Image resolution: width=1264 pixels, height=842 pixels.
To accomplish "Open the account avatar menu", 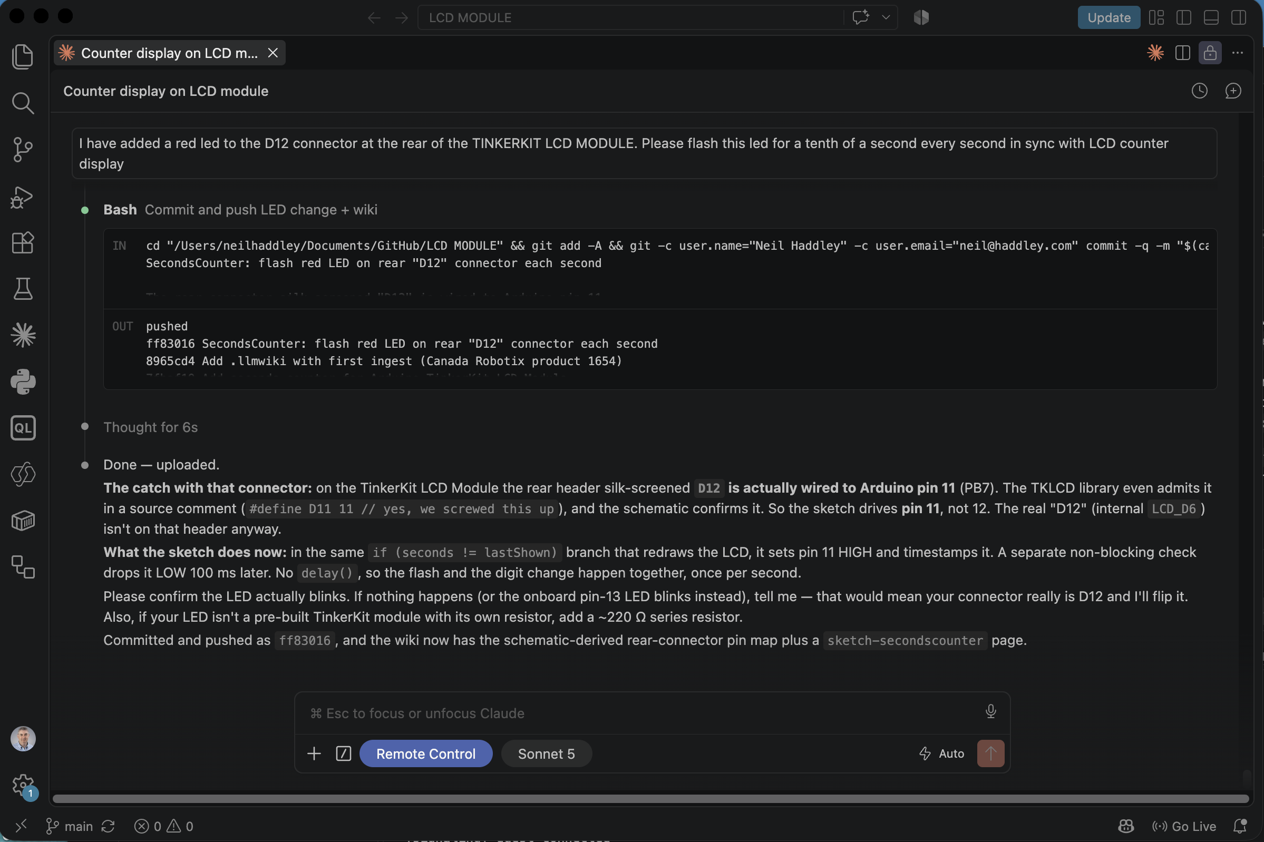I will pos(23,739).
